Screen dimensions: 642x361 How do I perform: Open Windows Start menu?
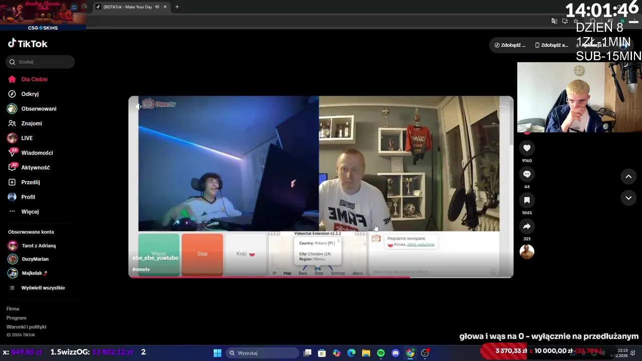click(217, 353)
